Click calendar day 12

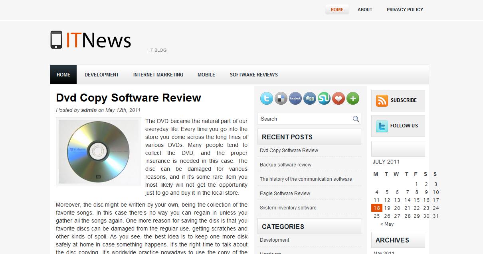point(387,200)
